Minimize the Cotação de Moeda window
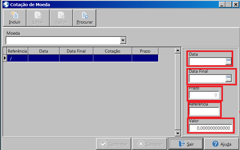240x150 pixels. point(222,4)
